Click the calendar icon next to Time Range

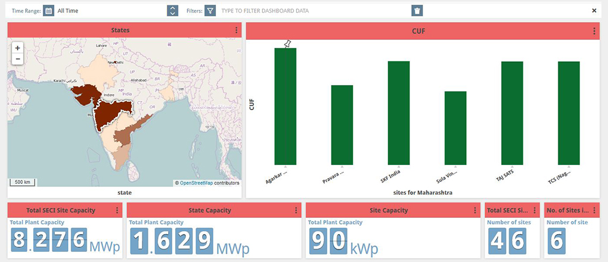coord(49,11)
